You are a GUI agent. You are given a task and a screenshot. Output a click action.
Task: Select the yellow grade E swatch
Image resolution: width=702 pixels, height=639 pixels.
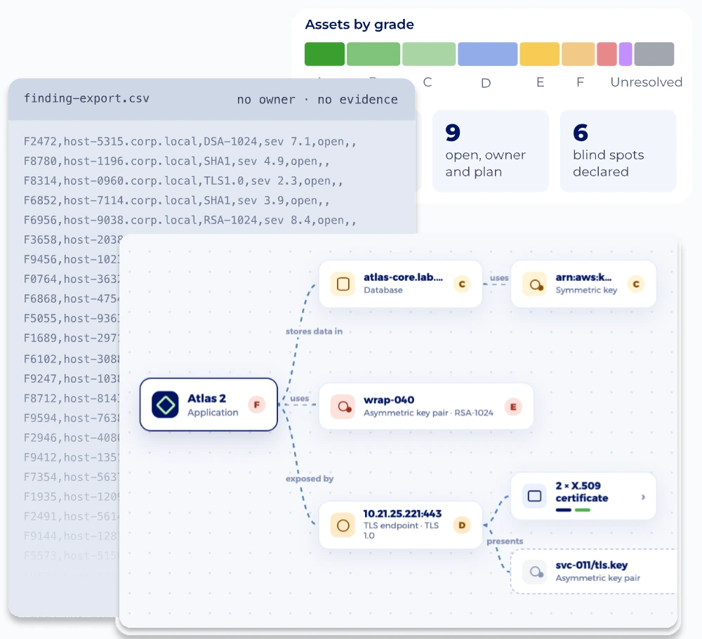coord(539,54)
